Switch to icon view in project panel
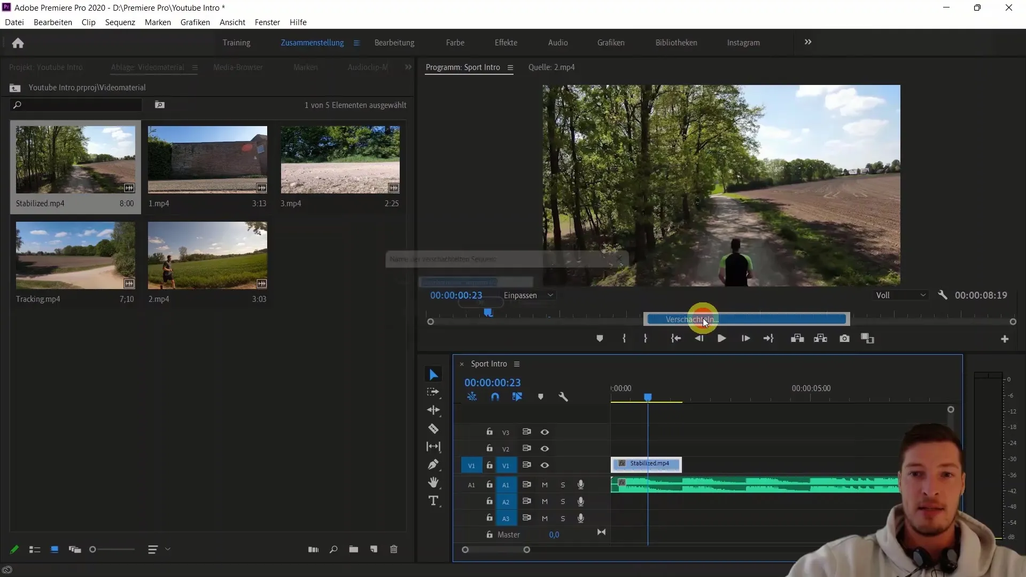Screen dimensions: 1026x577 54,549
